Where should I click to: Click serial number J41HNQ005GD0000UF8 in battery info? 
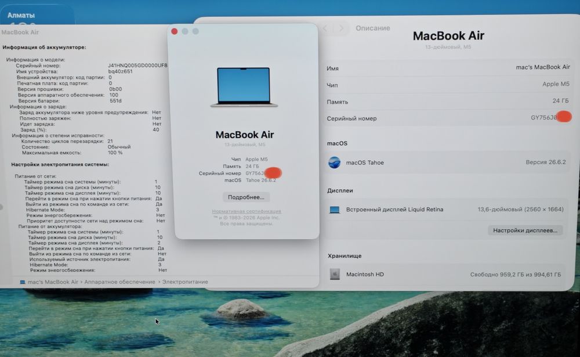pos(137,66)
